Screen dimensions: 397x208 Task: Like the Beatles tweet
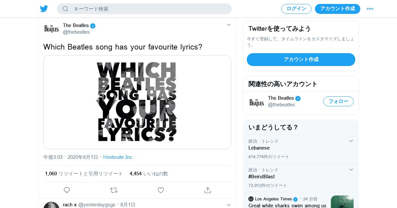[x=161, y=190]
